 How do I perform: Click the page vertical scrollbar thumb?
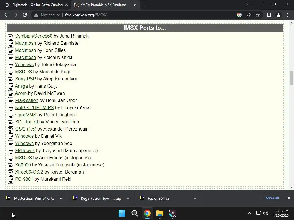[x=291, y=78]
